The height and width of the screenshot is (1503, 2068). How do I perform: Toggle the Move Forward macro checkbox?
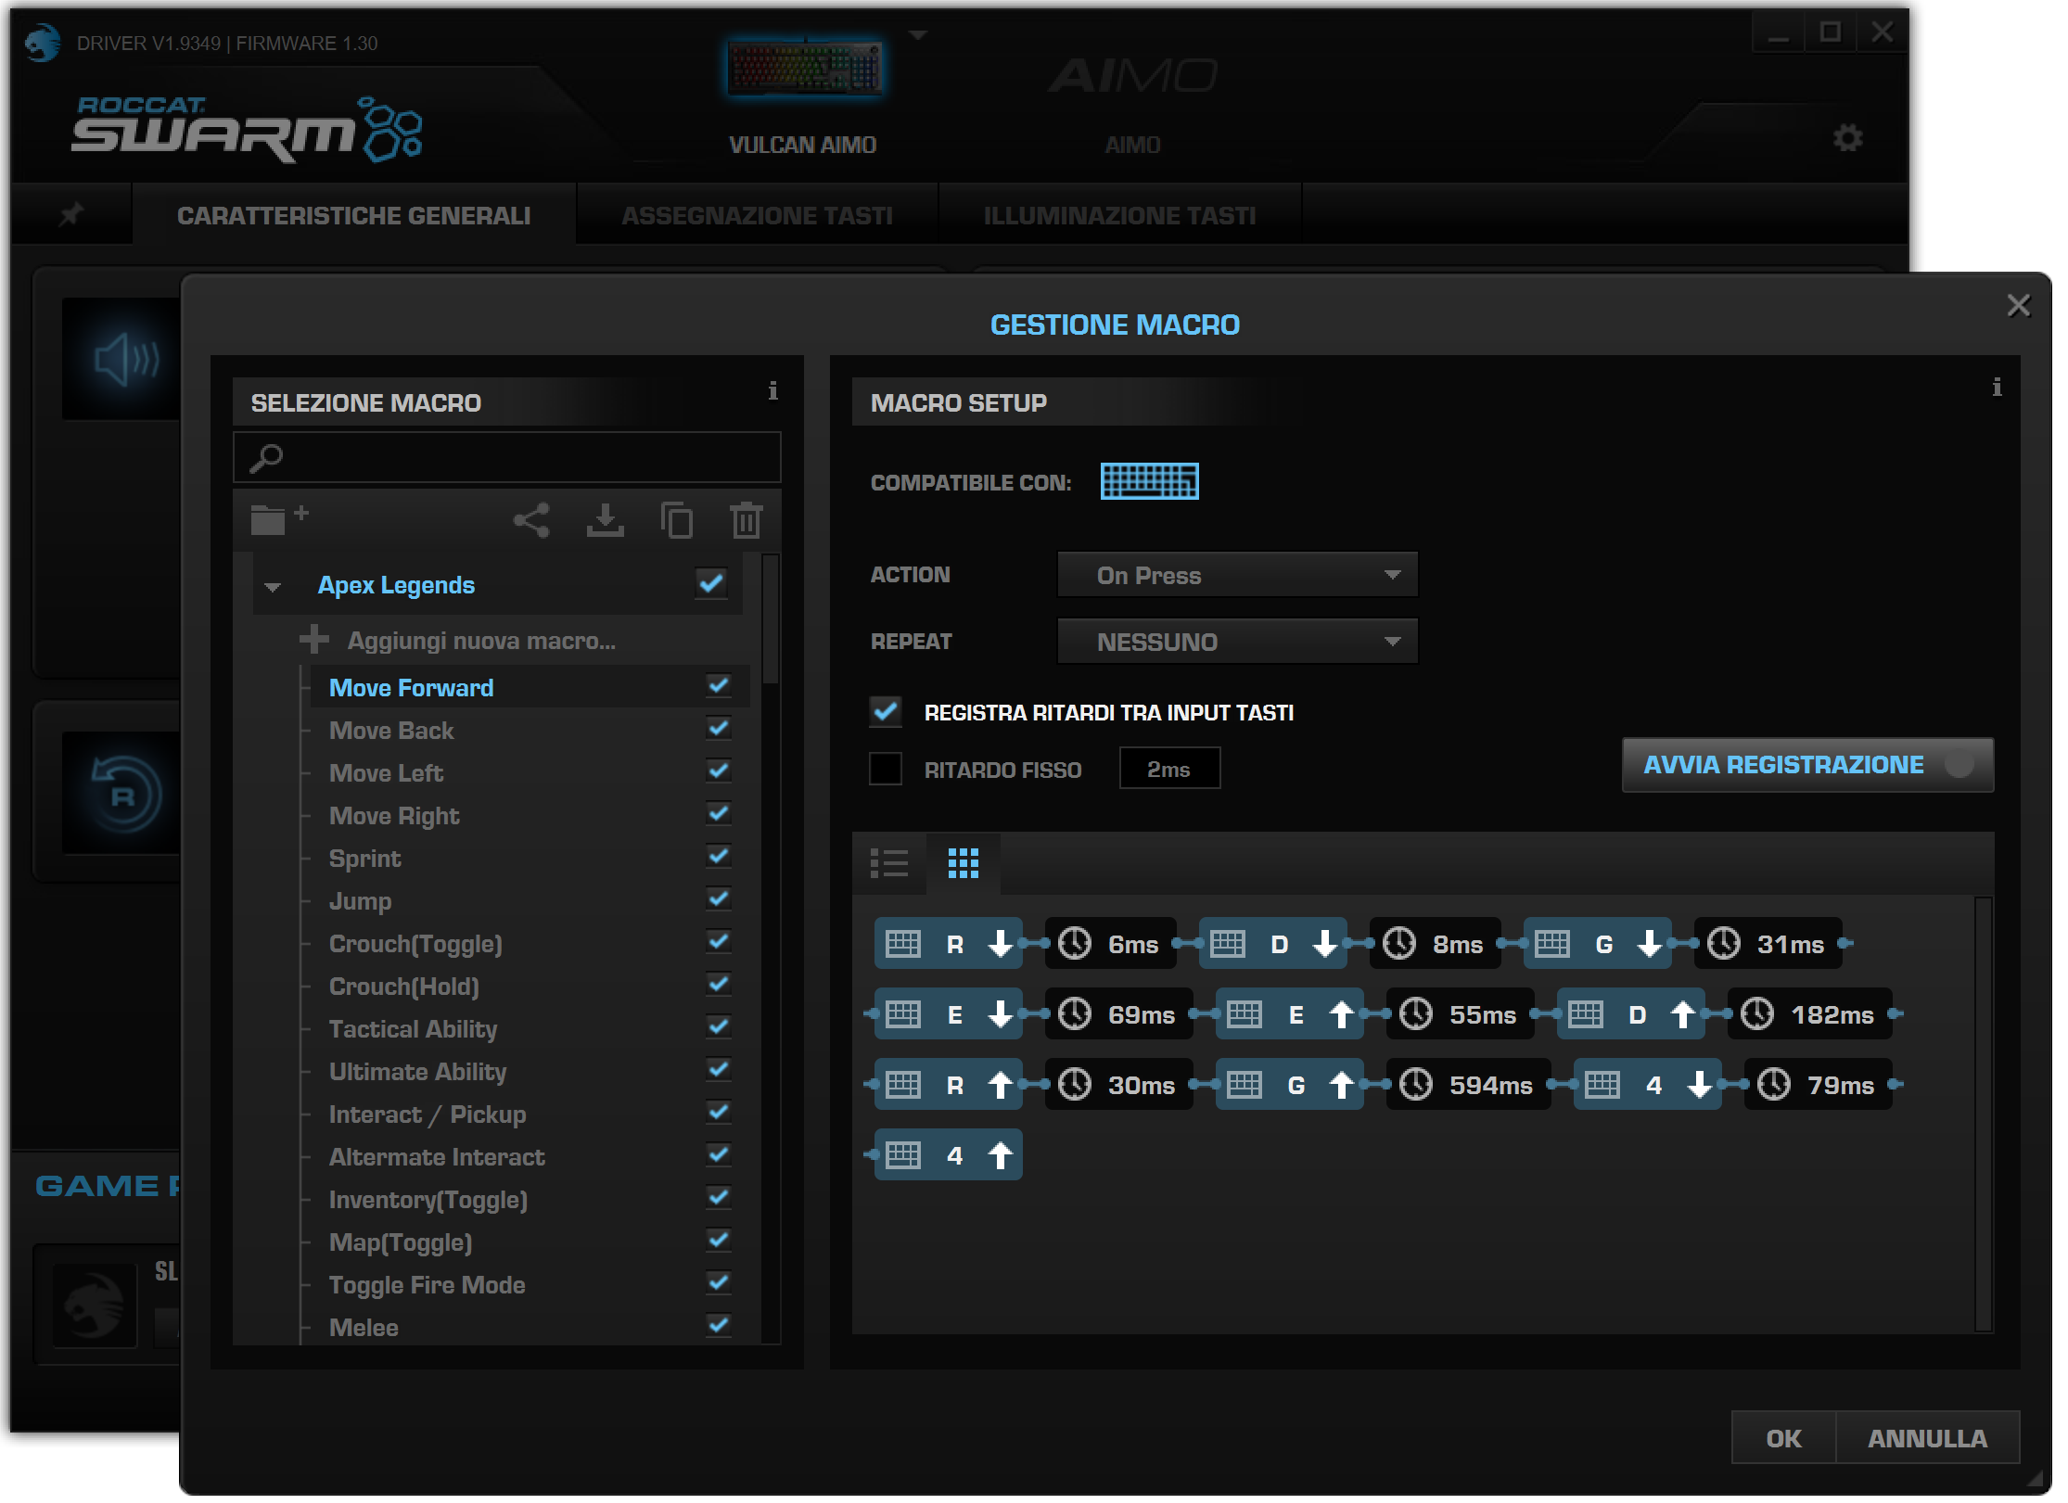(719, 685)
